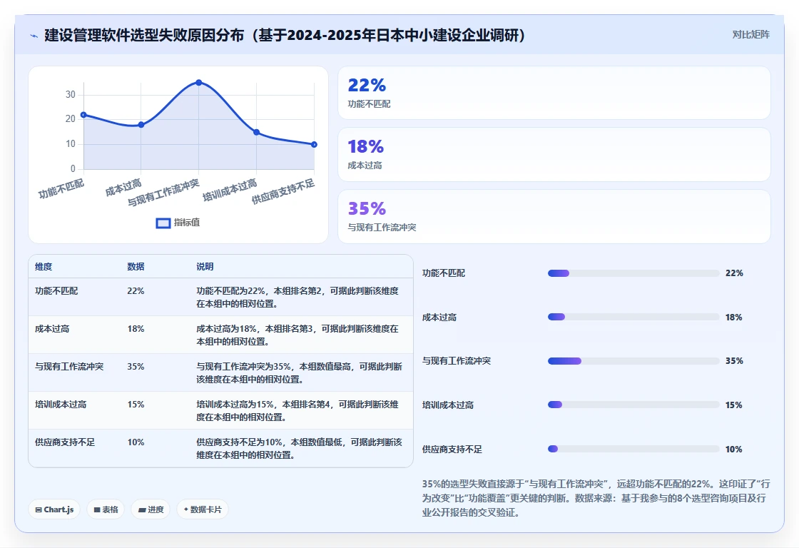The height and width of the screenshot is (548, 799).
Task: Click the 18% cell in the table
Action: 136,329
